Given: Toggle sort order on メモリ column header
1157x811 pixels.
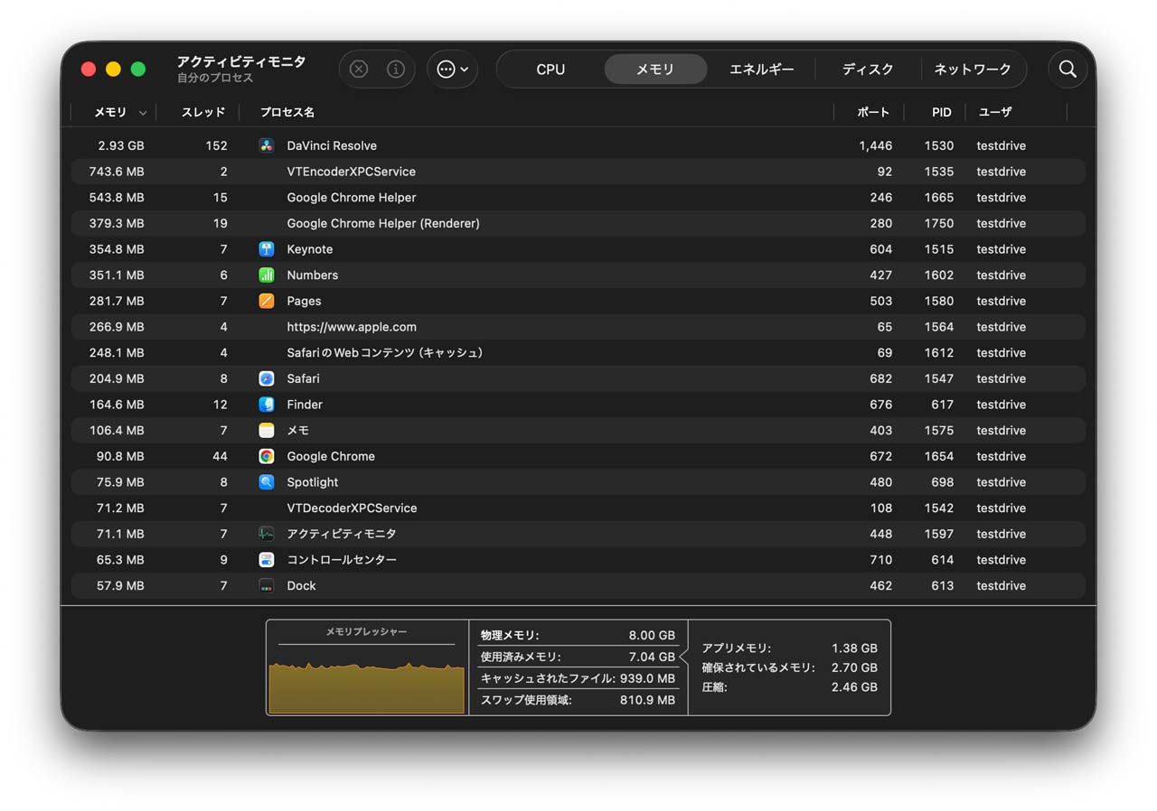Looking at the screenshot, I should (x=111, y=113).
